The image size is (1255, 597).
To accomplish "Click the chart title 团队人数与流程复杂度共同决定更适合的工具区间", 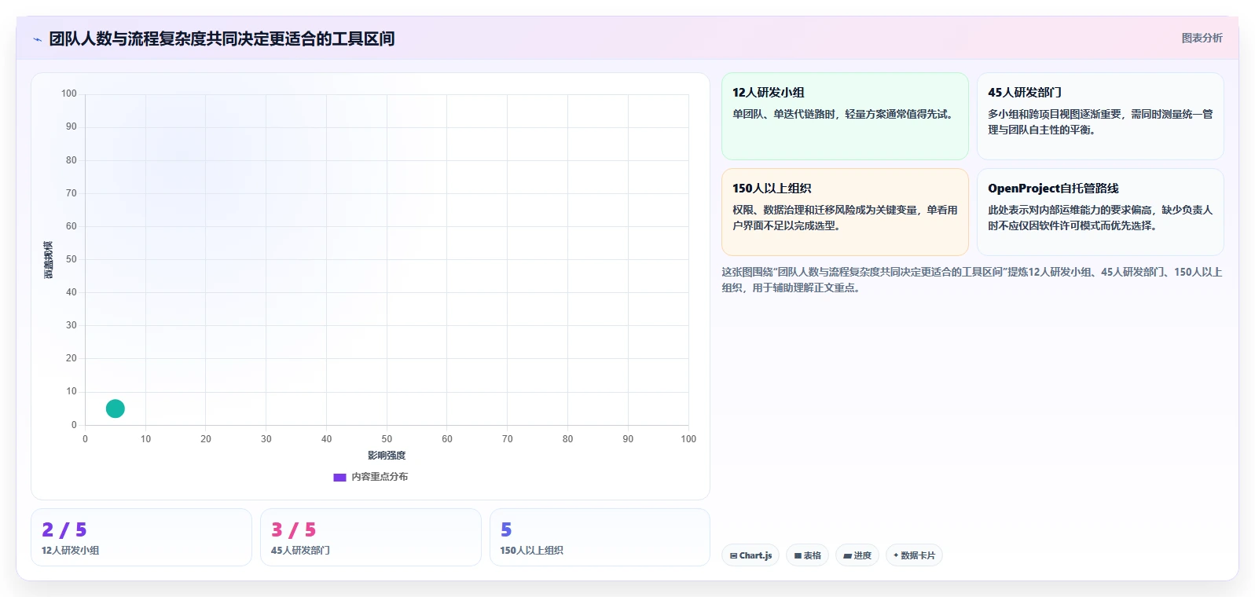I will pos(222,38).
